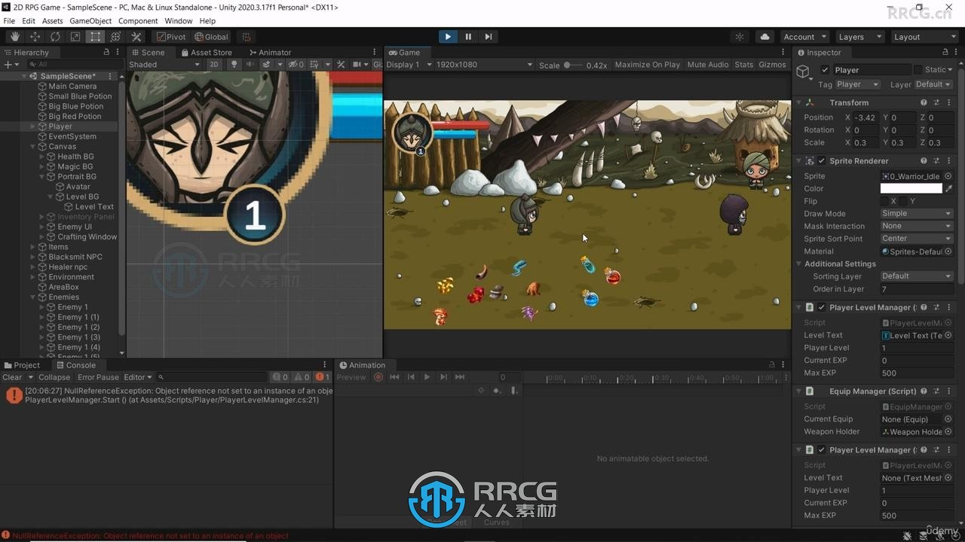Screen dimensions: 965x542
Task: Toggle Player active checkbox
Action: pos(825,70)
